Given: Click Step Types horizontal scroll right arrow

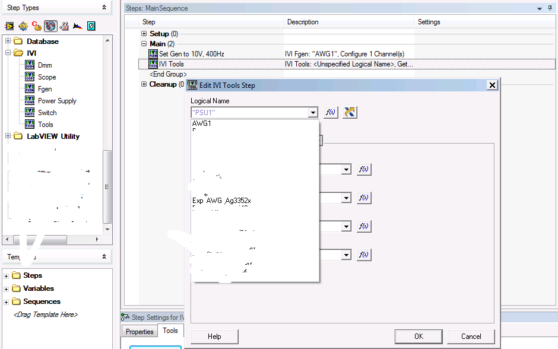Looking at the screenshot, I should pyautogui.click(x=97, y=239).
